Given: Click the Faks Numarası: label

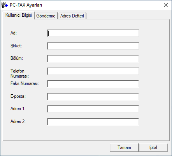Looking at the screenshot, I should pos(25,83).
